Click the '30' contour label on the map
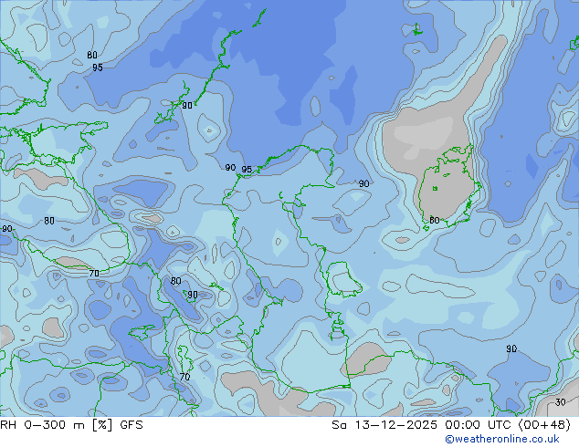The width and height of the screenshot is (579, 447). coord(560,402)
